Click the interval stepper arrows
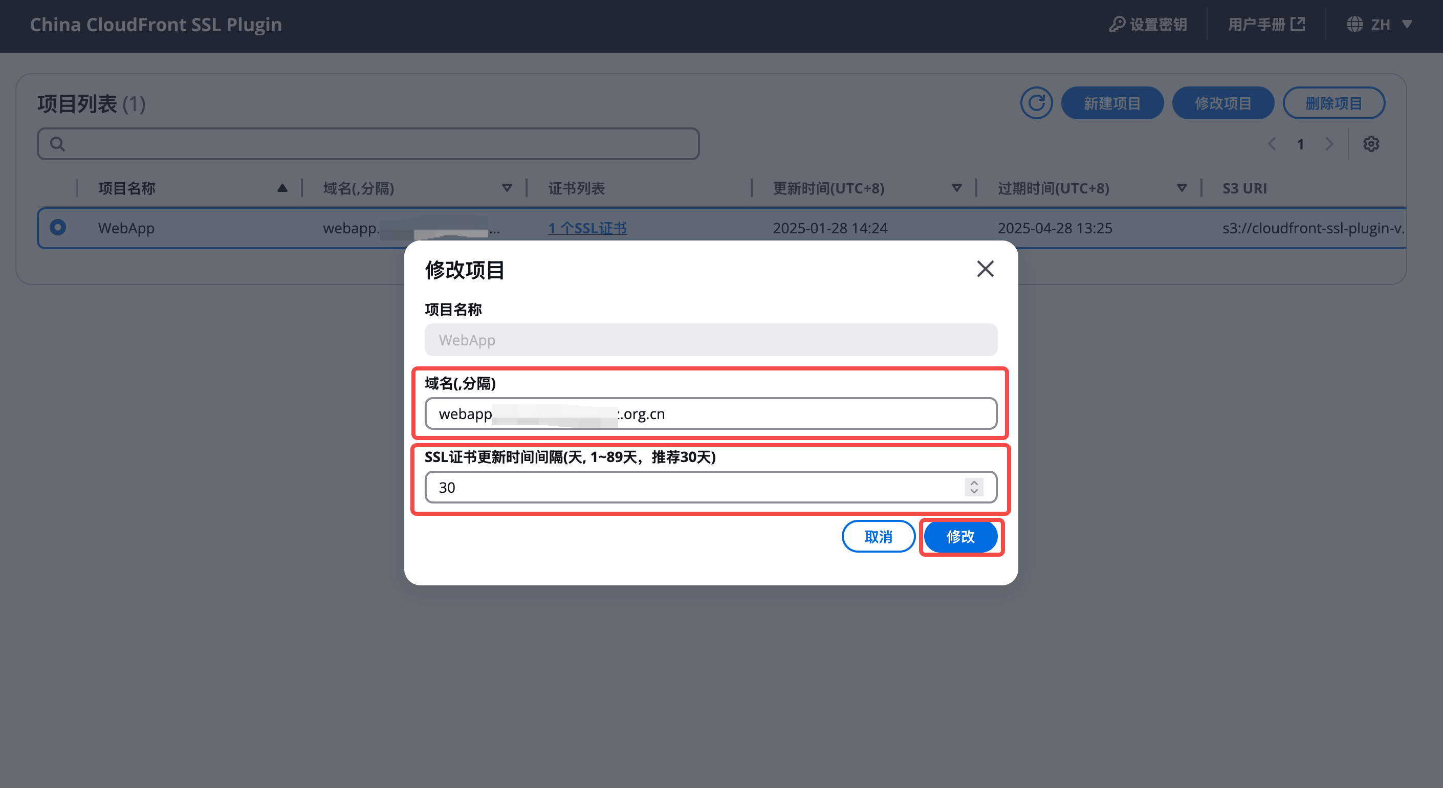This screenshot has height=788, width=1443. (x=974, y=487)
